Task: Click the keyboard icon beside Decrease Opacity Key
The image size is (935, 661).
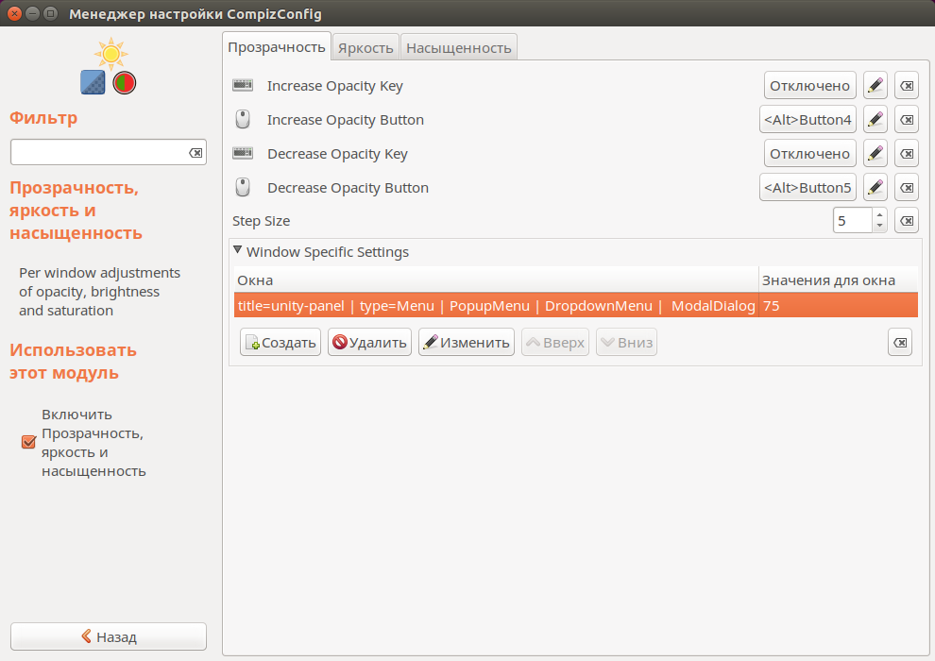Action: [x=243, y=153]
